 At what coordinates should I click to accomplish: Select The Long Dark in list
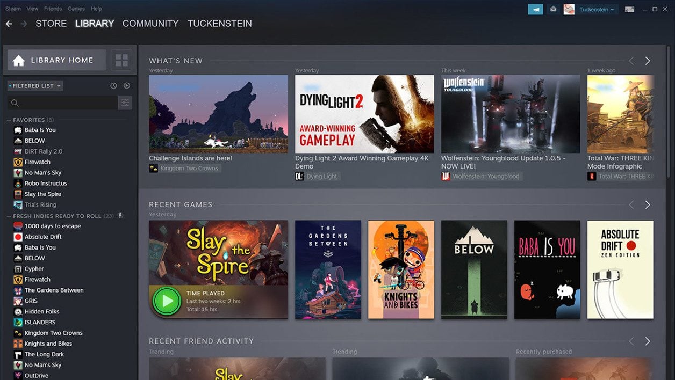click(x=44, y=354)
